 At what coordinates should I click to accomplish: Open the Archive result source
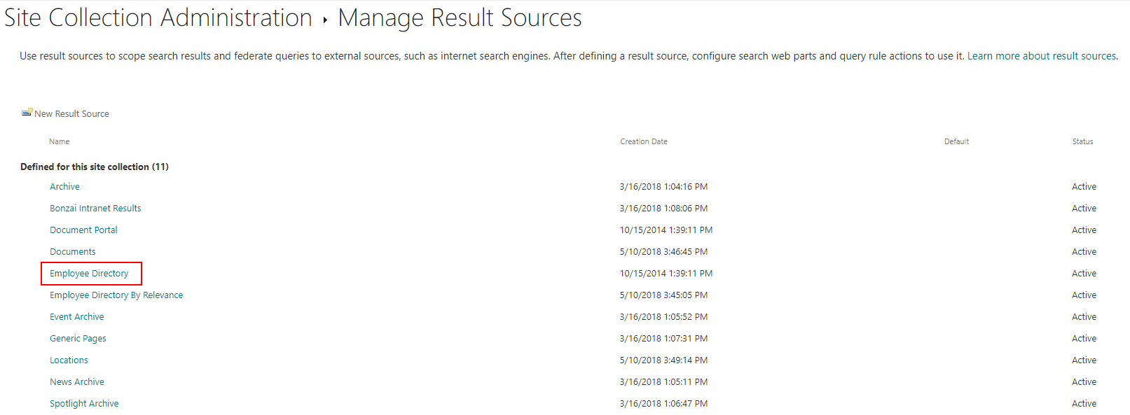point(64,187)
